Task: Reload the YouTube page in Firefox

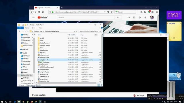Action: [39, 12]
